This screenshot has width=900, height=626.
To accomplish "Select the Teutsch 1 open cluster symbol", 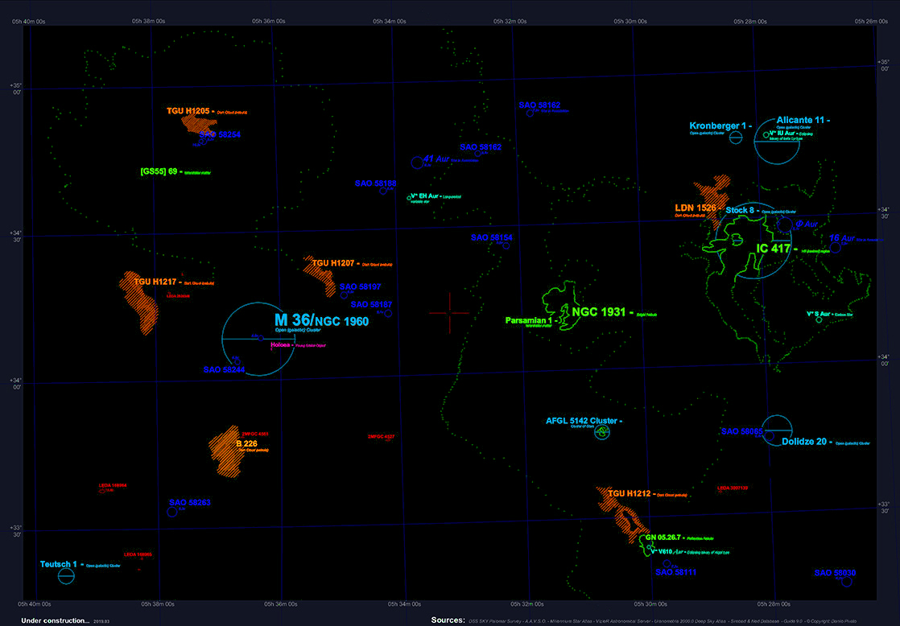I will click(67, 575).
